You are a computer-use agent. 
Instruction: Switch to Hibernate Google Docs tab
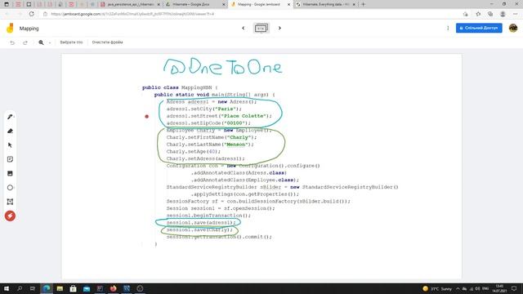point(194,4)
